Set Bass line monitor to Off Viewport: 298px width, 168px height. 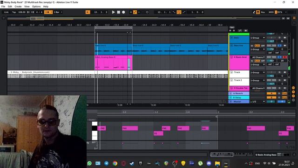[263, 46]
